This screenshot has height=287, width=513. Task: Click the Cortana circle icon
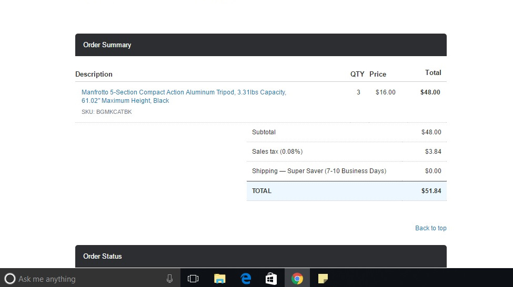pyautogui.click(x=9, y=279)
